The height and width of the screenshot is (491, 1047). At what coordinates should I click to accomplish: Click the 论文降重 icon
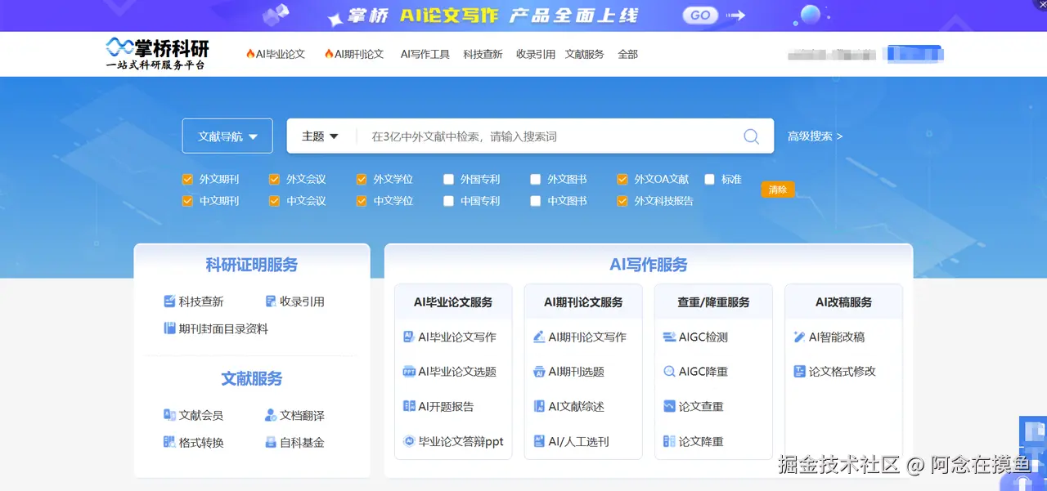[669, 441]
